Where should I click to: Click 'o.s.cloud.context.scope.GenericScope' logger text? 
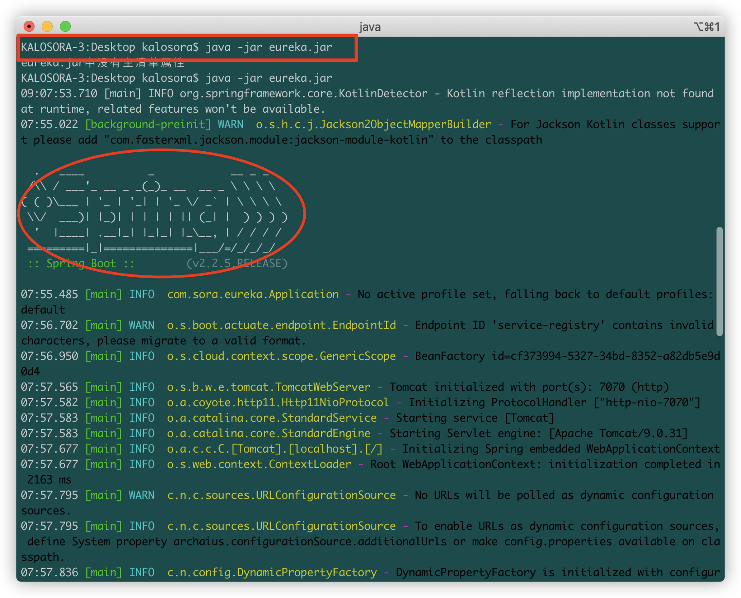(x=281, y=356)
